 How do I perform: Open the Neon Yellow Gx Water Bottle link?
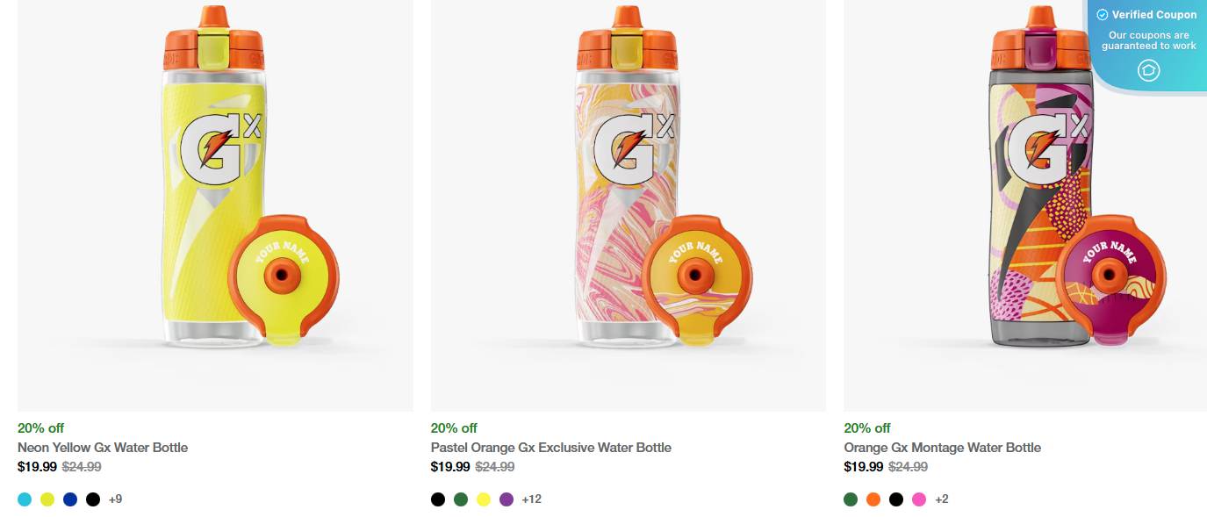[102, 448]
